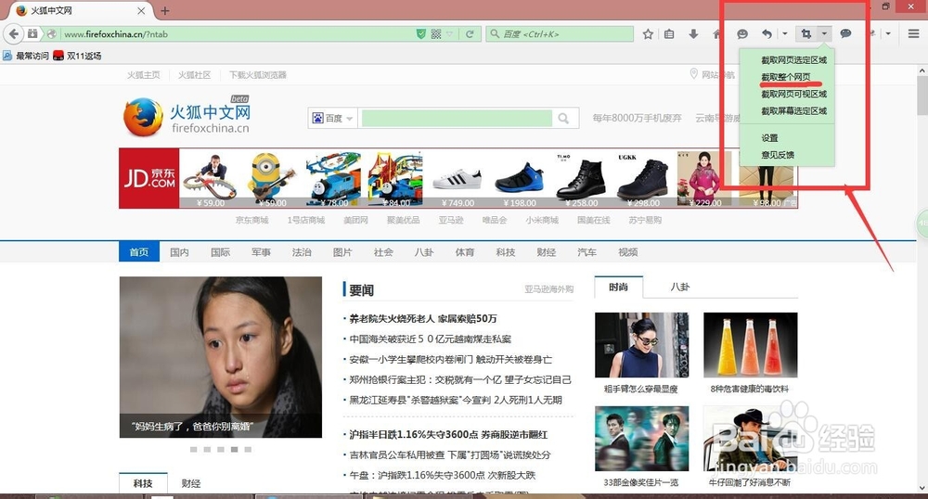
Task: Click in the URL address bar
Action: 237,34
